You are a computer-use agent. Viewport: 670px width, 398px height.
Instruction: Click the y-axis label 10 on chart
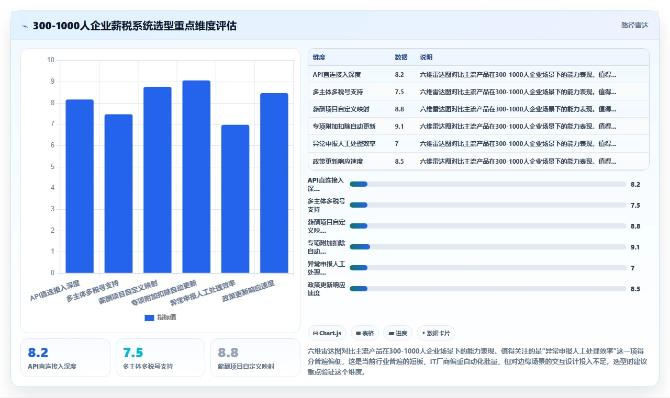51,60
